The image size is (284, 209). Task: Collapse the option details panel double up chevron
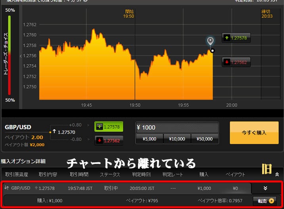(277, 175)
